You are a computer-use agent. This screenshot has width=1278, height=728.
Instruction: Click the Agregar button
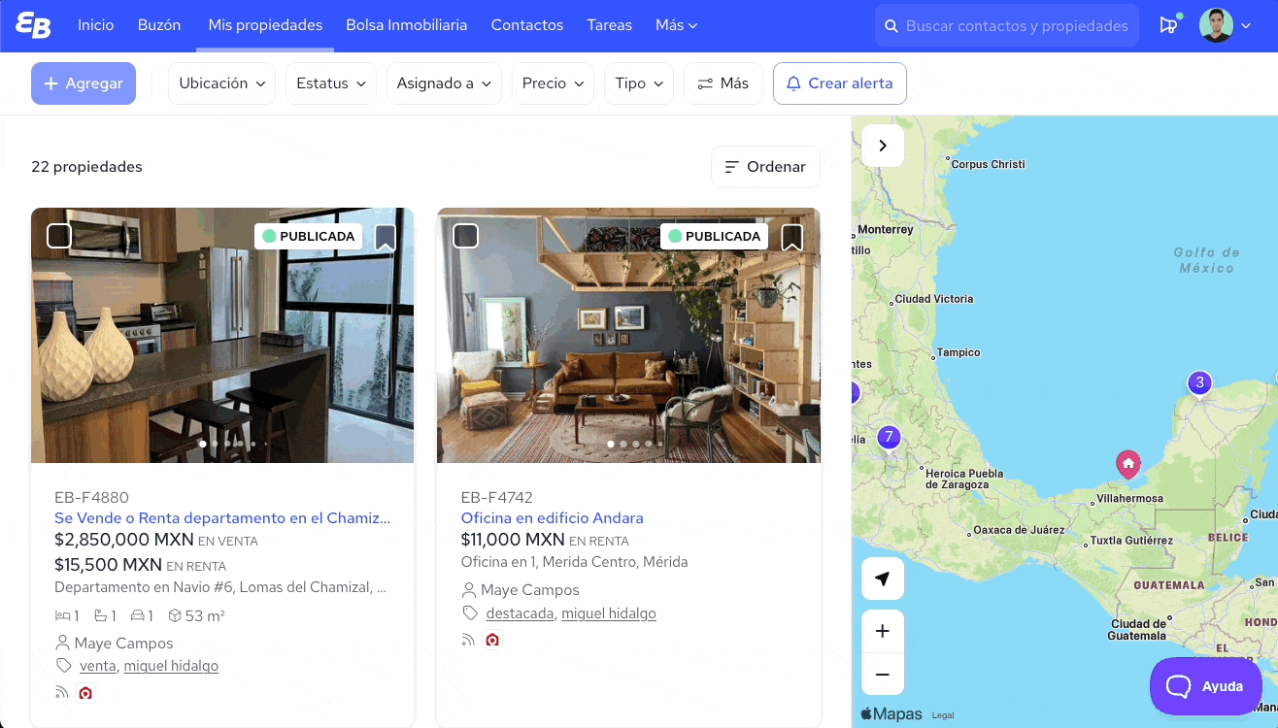click(x=84, y=83)
